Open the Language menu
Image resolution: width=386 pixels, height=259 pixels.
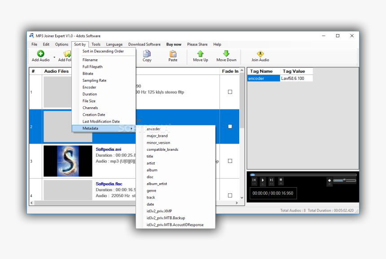pyautogui.click(x=114, y=44)
